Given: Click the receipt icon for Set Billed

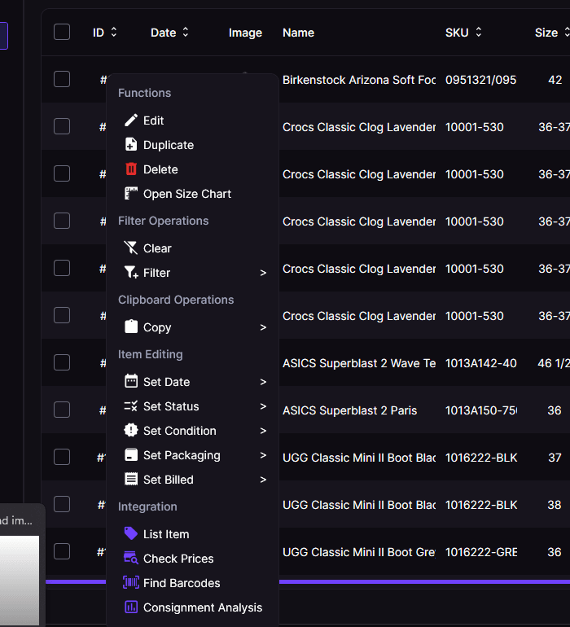Looking at the screenshot, I should [131, 479].
